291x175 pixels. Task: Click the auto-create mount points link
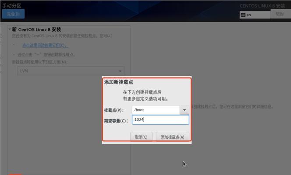point(45,45)
